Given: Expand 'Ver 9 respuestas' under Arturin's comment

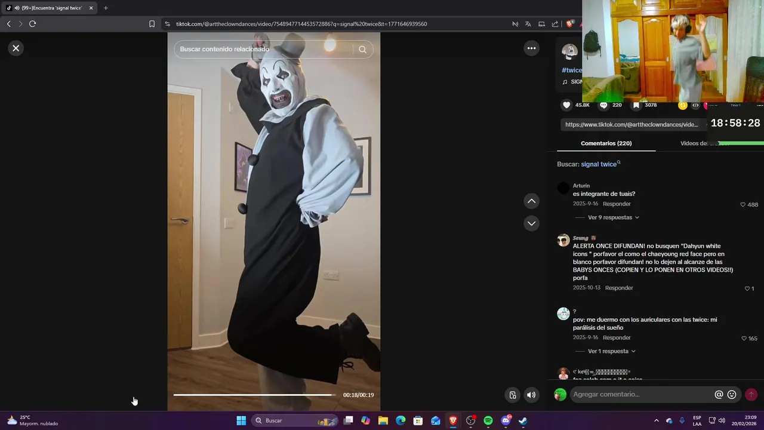Looking at the screenshot, I should coord(614,217).
